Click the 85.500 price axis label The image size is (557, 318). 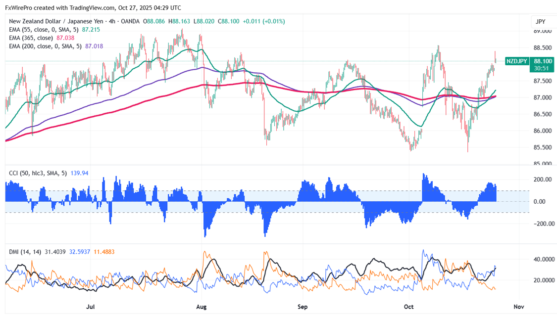tap(543, 148)
